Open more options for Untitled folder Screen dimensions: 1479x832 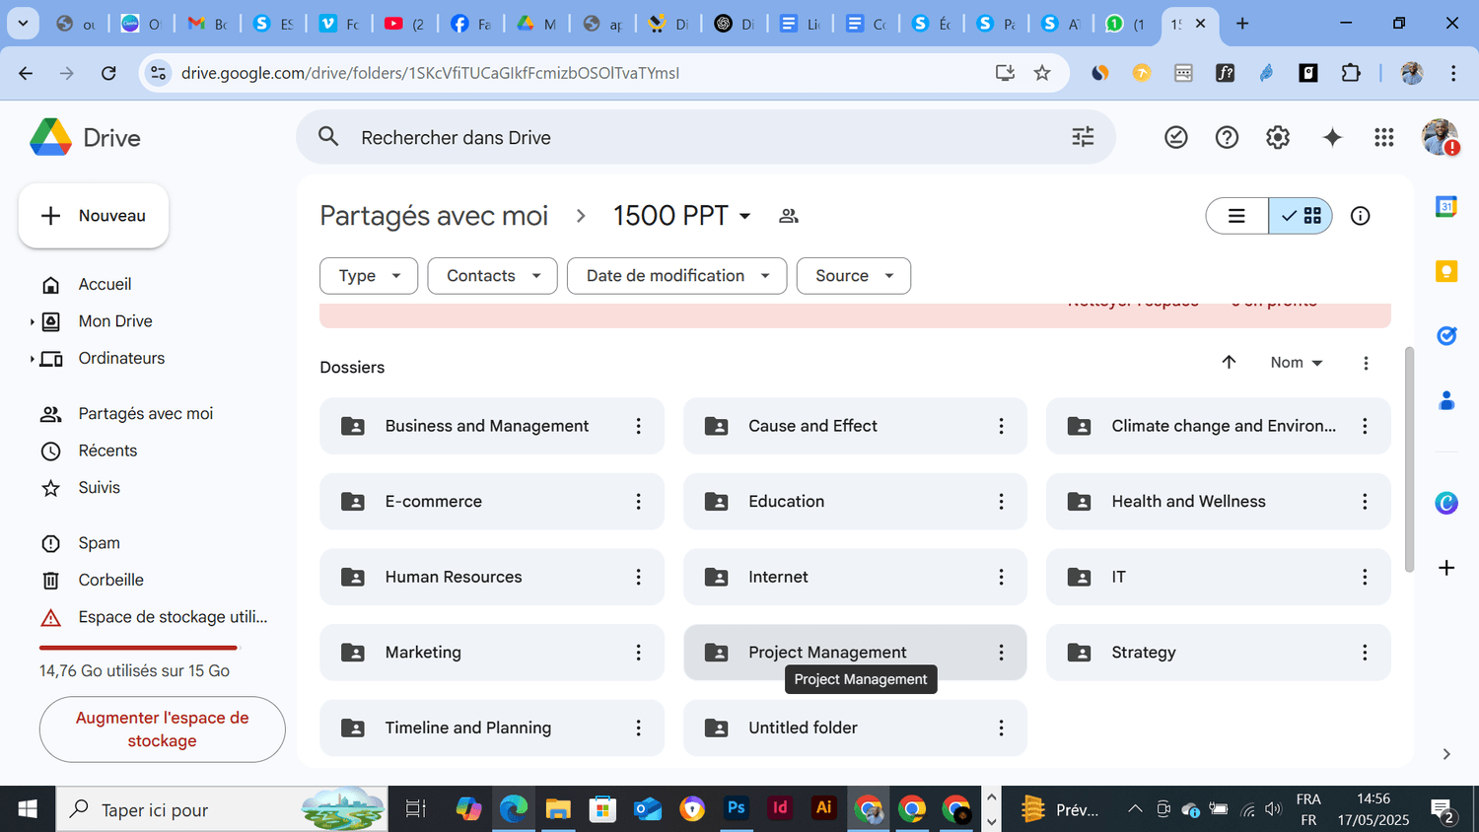click(x=1001, y=728)
